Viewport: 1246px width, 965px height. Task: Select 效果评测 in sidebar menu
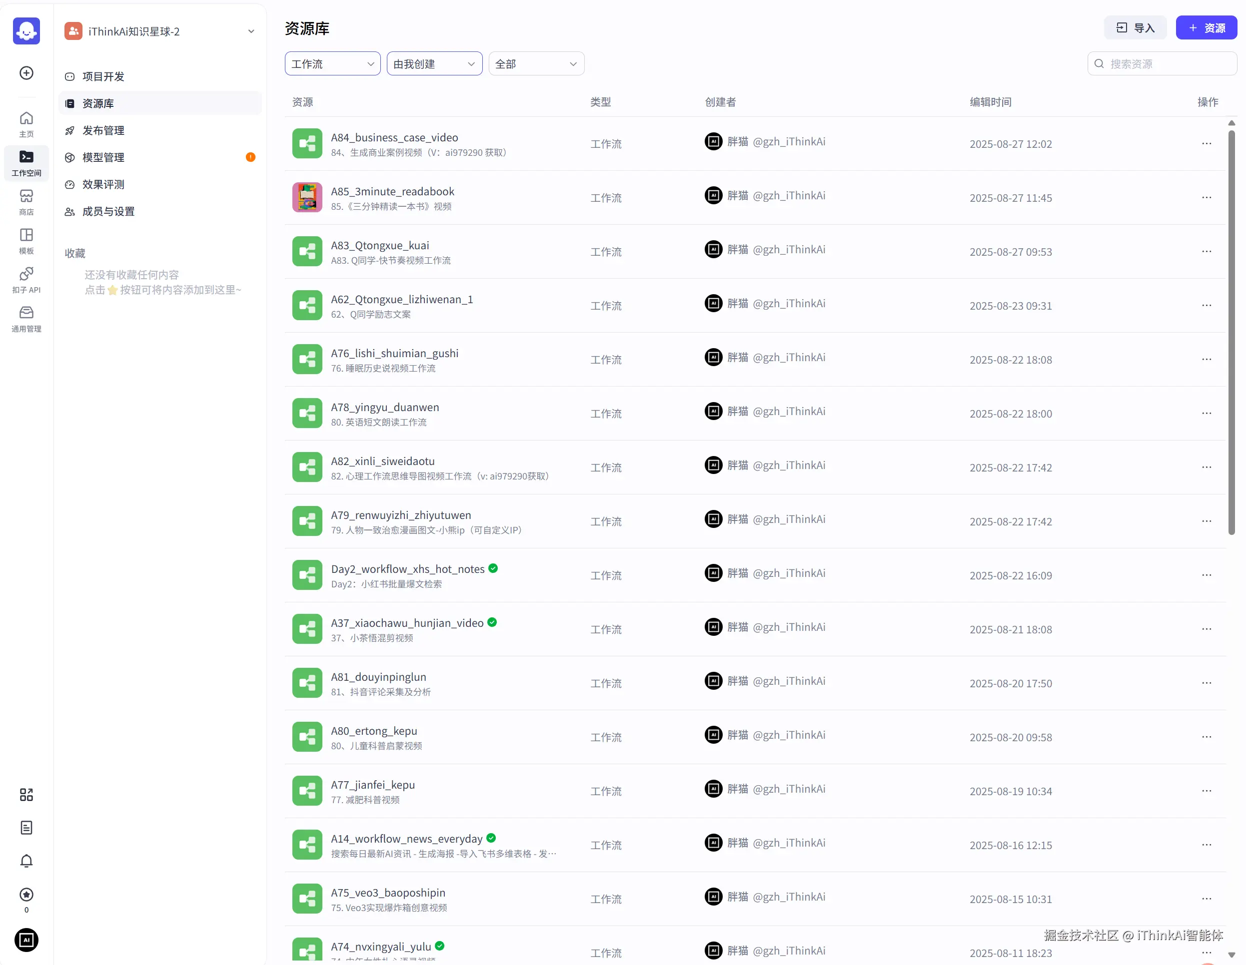tap(103, 185)
